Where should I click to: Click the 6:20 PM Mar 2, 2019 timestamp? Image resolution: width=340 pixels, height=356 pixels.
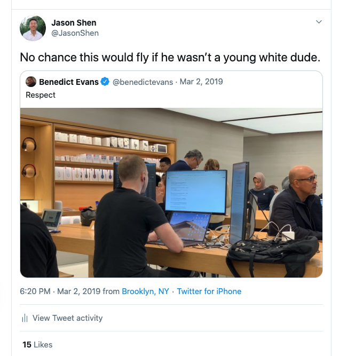(60, 291)
